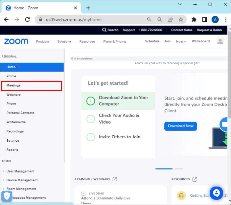Open Settings in the sidebar
The height and width of the screenshot is (205, 231).
click(x=13, y=141)
